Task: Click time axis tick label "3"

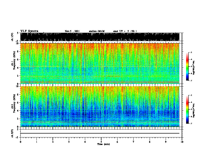Action: [69, 142]
